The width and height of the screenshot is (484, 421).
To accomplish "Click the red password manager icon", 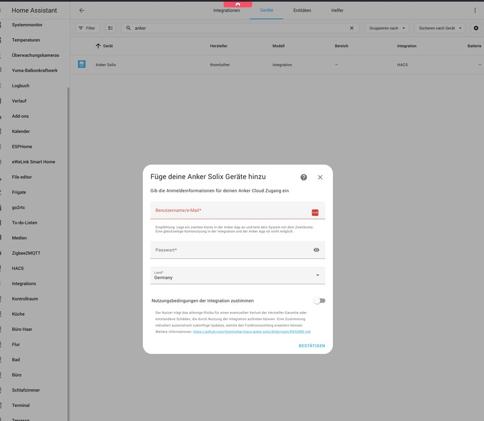I will (315, 213).
